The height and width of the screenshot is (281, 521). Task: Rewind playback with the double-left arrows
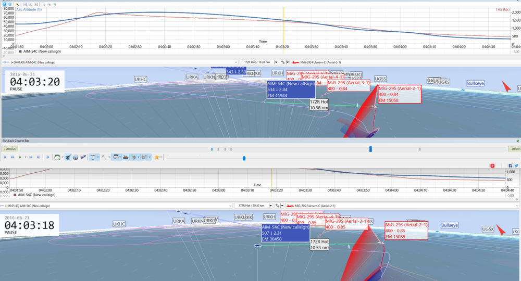[x=13, y=157]
